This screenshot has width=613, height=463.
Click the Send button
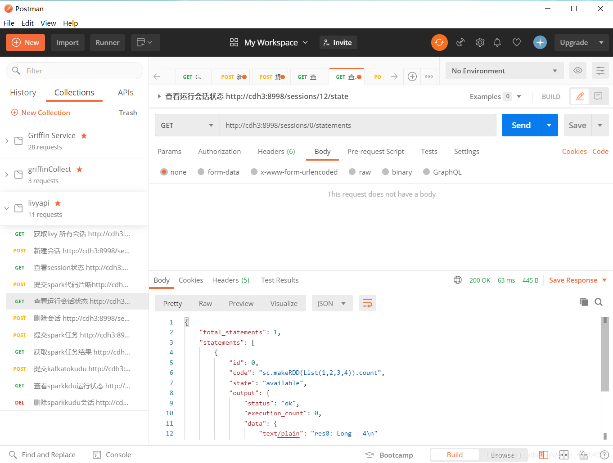coord(521,125)
